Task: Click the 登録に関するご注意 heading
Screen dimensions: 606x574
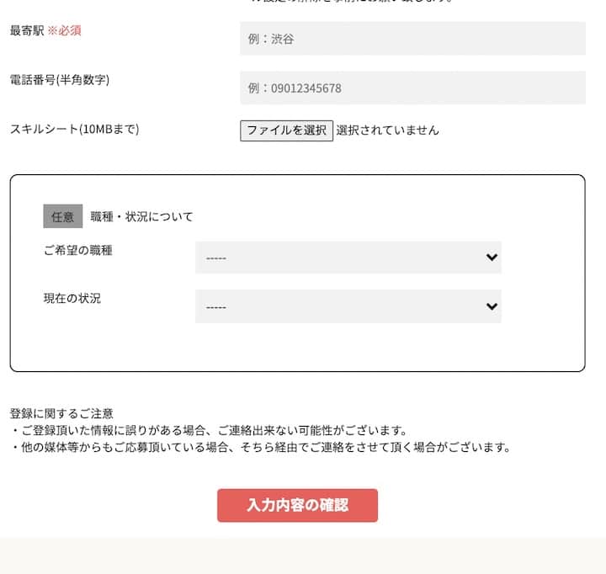Action: coord(61,413)
